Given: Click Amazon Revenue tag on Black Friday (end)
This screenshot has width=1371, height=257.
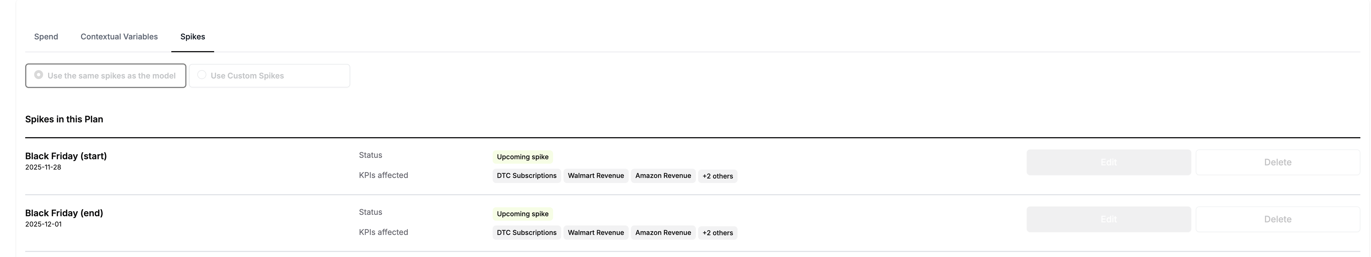Looking at the screenshot, I should coord(663,233).
